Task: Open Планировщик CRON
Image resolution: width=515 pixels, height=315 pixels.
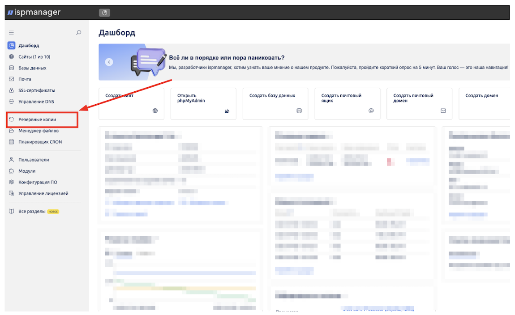Action: click(x=40, y=142)
